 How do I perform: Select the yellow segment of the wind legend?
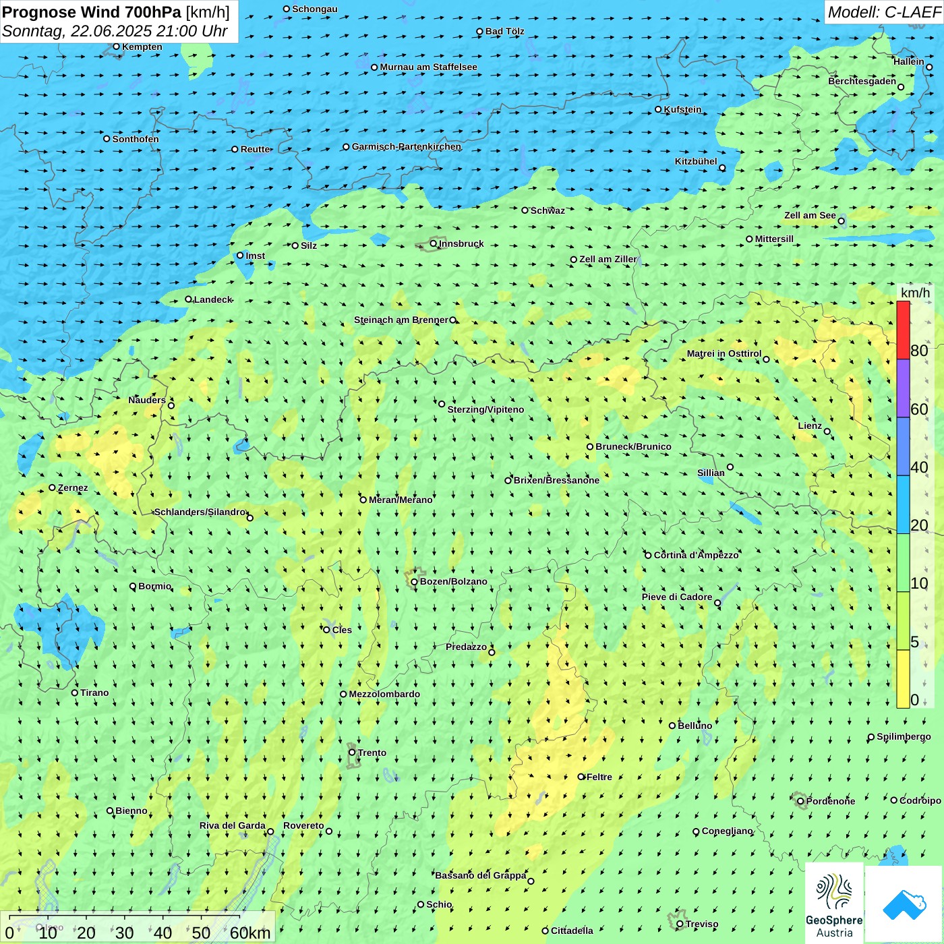(903, 679)
